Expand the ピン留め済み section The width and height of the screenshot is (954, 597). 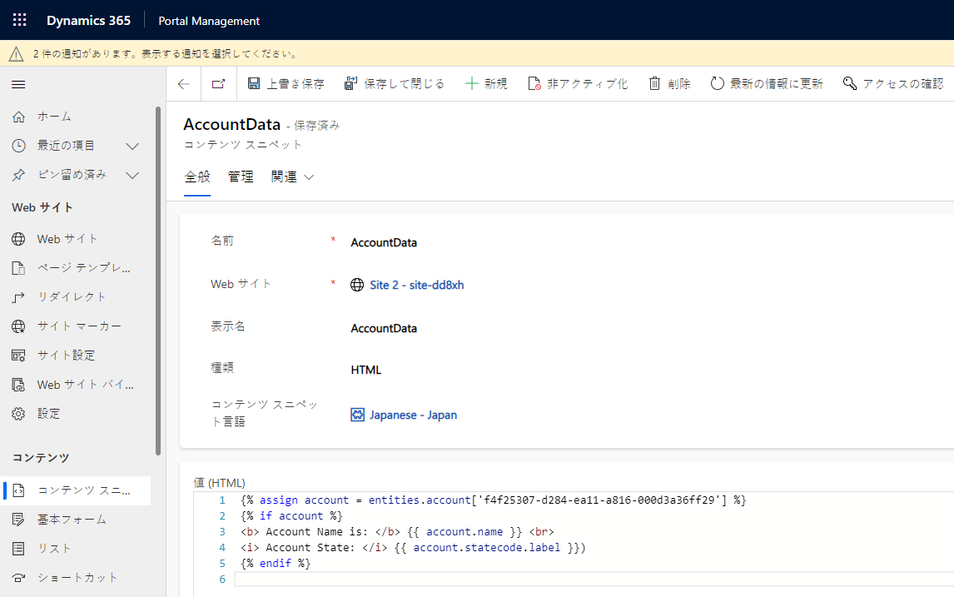[132, 175]
